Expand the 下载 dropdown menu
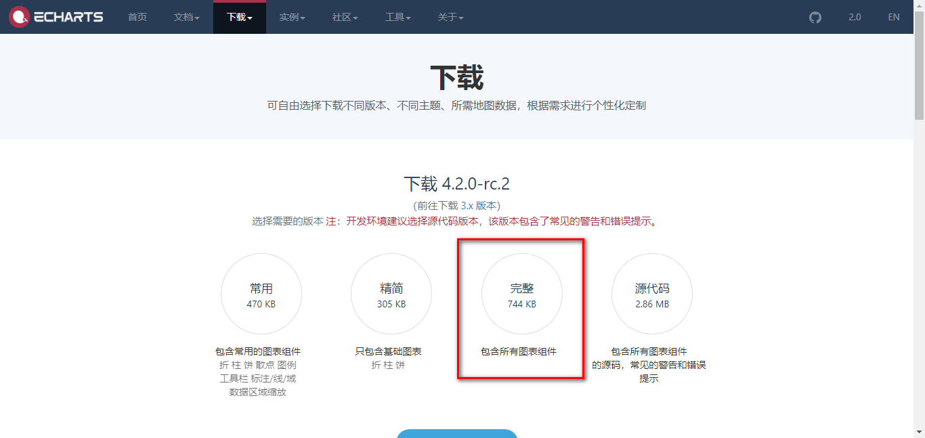Viewport: 925px width, 438px height. point(240,17)
